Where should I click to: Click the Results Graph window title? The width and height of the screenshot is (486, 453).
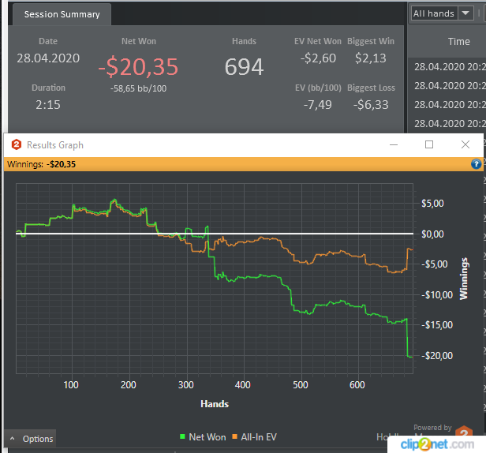55,145
